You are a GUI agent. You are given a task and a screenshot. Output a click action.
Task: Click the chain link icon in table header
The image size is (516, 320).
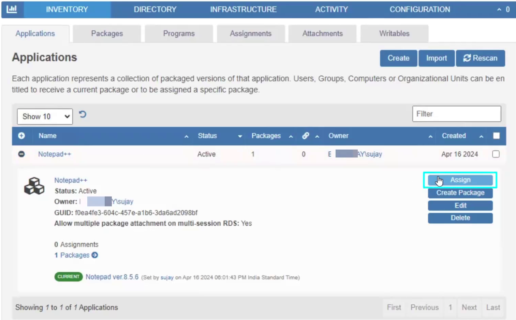[x=305, y=136]
